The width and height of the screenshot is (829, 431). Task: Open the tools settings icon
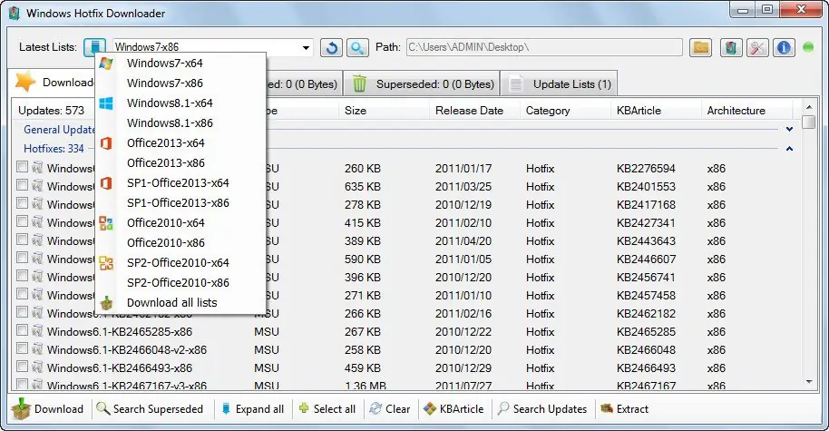(757, 47)
